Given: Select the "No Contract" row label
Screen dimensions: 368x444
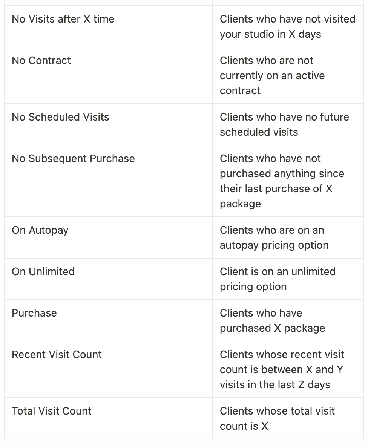Looking at the screenshot, I should tap(41, 61).
